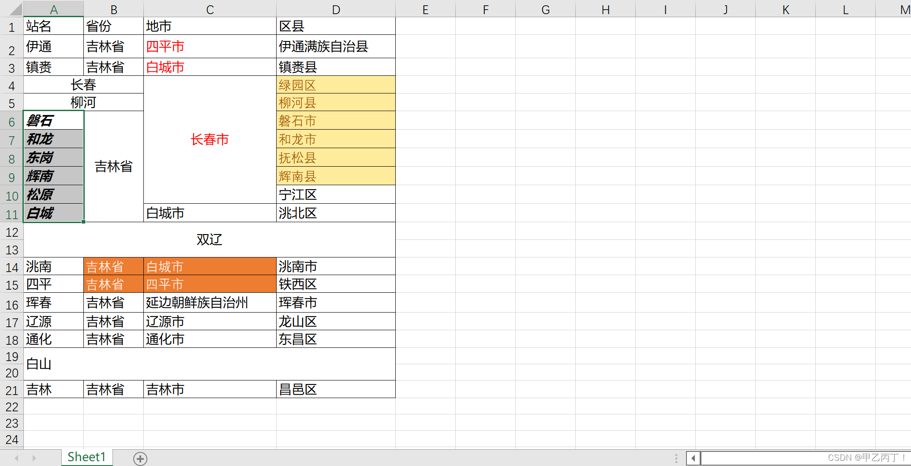Select the 东昌区 cell
The image size is (911, 466).
click(336, 339)
